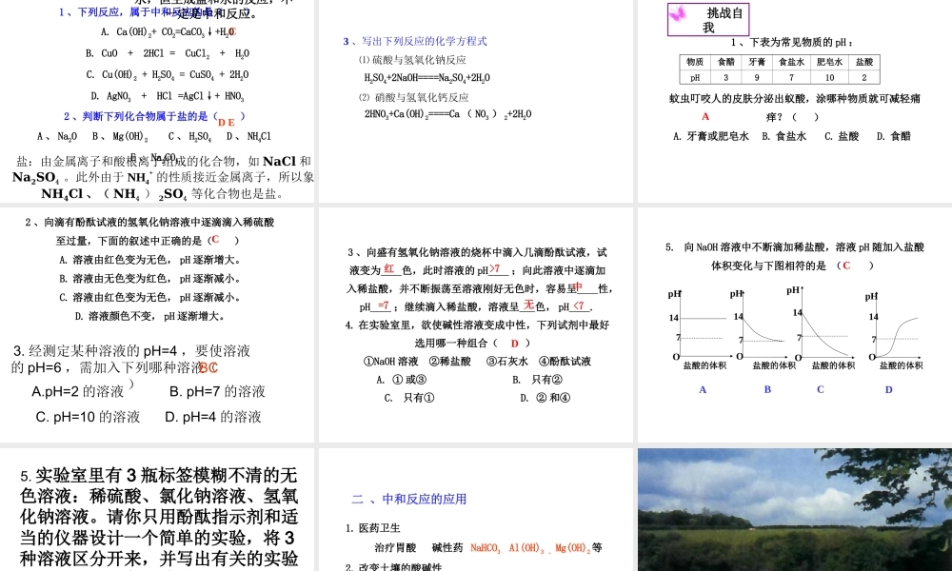
Task: Click the item 1. 医药卫生
Action: coord(373,528)
